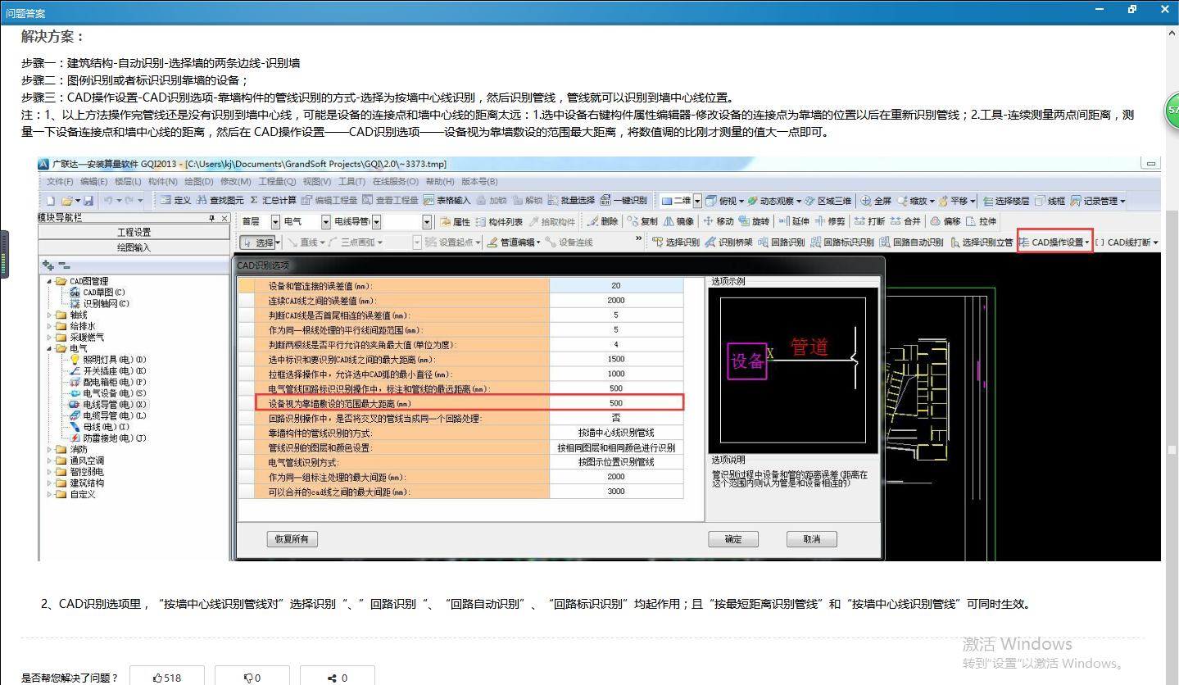Viewport: 1179px width, 685px height.
Task: Click the 查找图元 binoculars tool
Action: click(220, 201)
